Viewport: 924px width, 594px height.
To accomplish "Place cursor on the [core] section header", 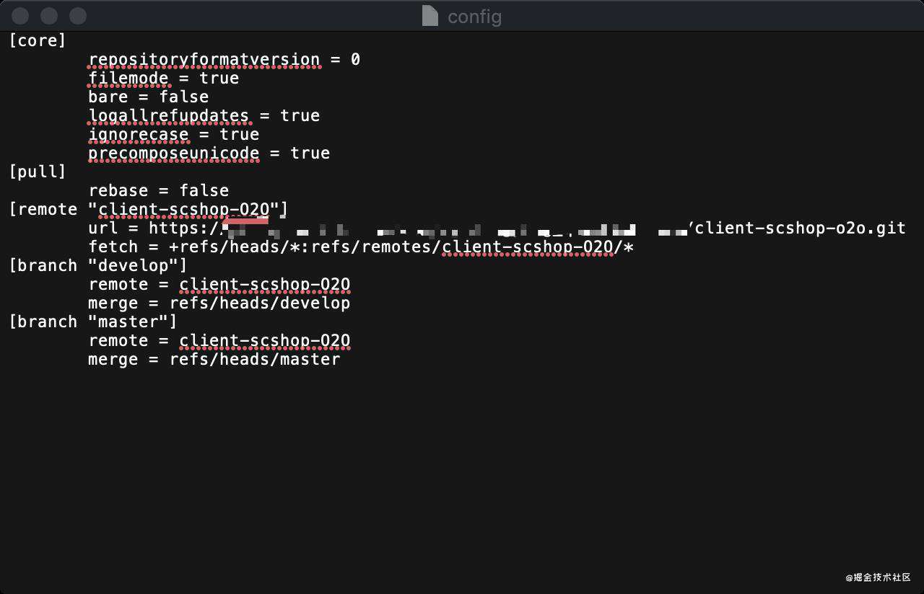I will pos(38,40).
